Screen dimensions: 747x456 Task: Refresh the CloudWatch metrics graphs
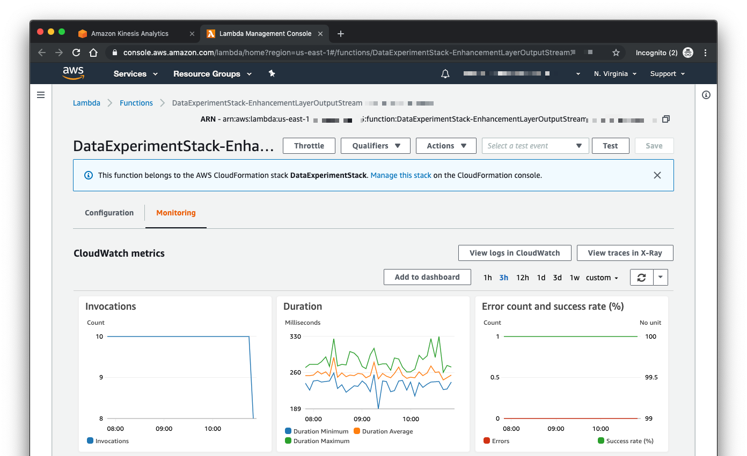point(641,277)
